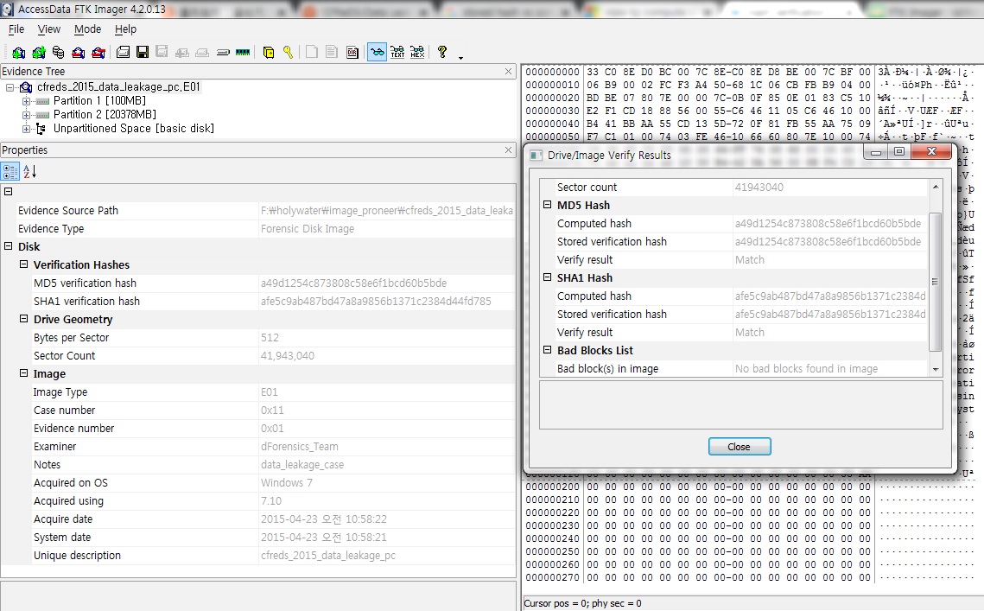Collapse the Drive Geometry section
The image size is (984, 611).
point(24,319)
